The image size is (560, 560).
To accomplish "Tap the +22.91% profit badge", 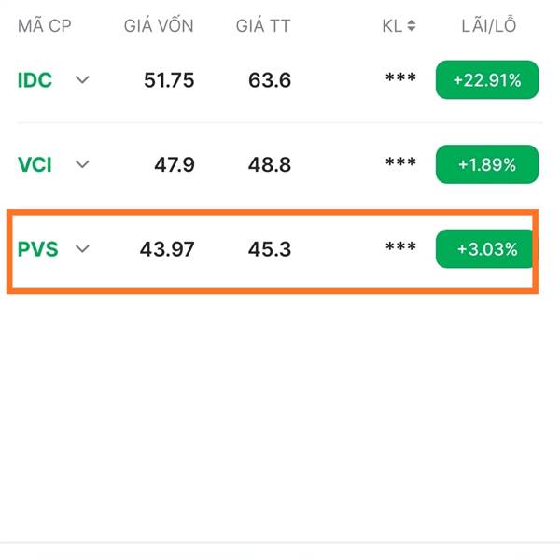I will 487,79.
